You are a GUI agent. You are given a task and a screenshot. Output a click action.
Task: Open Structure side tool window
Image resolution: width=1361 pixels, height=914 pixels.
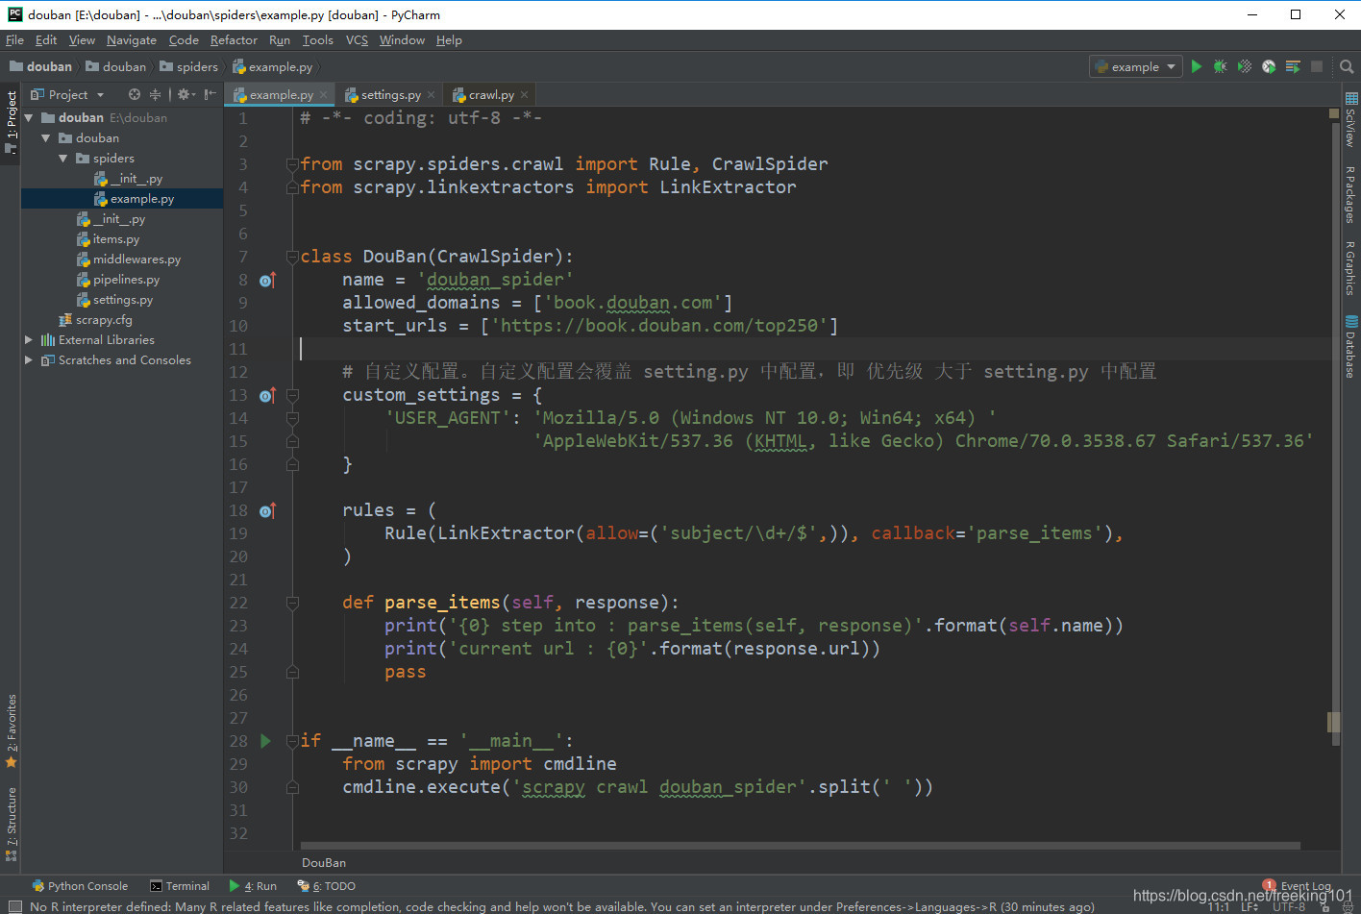11,824
